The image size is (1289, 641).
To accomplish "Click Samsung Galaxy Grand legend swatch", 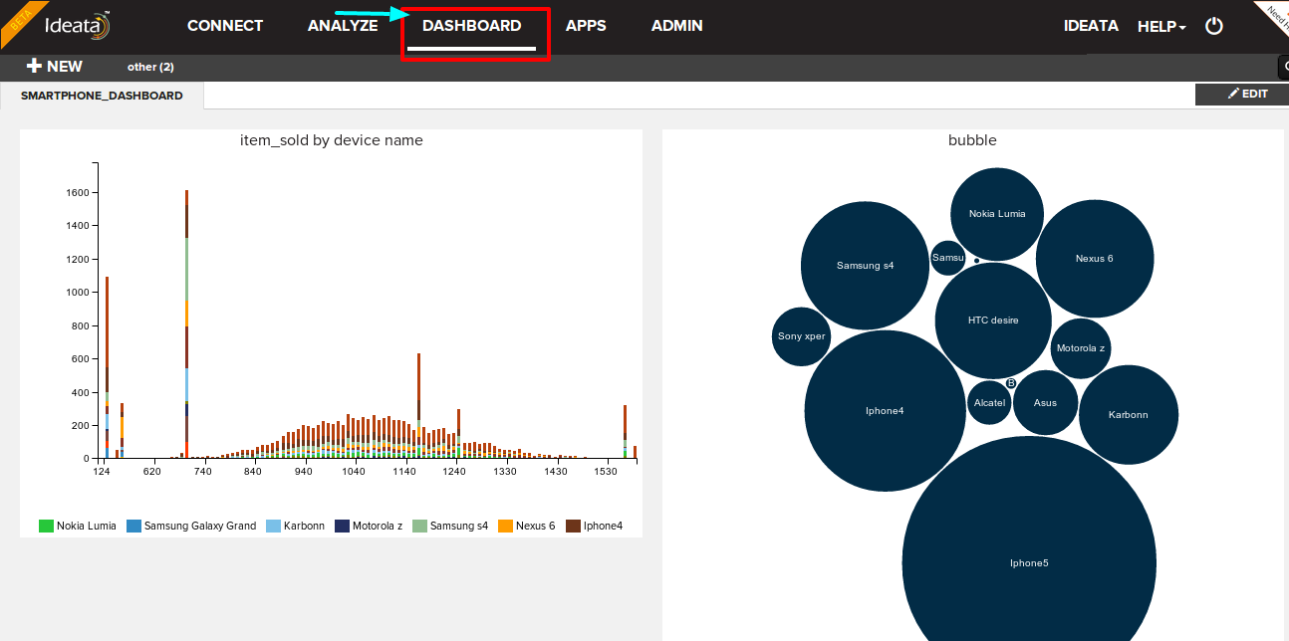I will pos(133,526).
